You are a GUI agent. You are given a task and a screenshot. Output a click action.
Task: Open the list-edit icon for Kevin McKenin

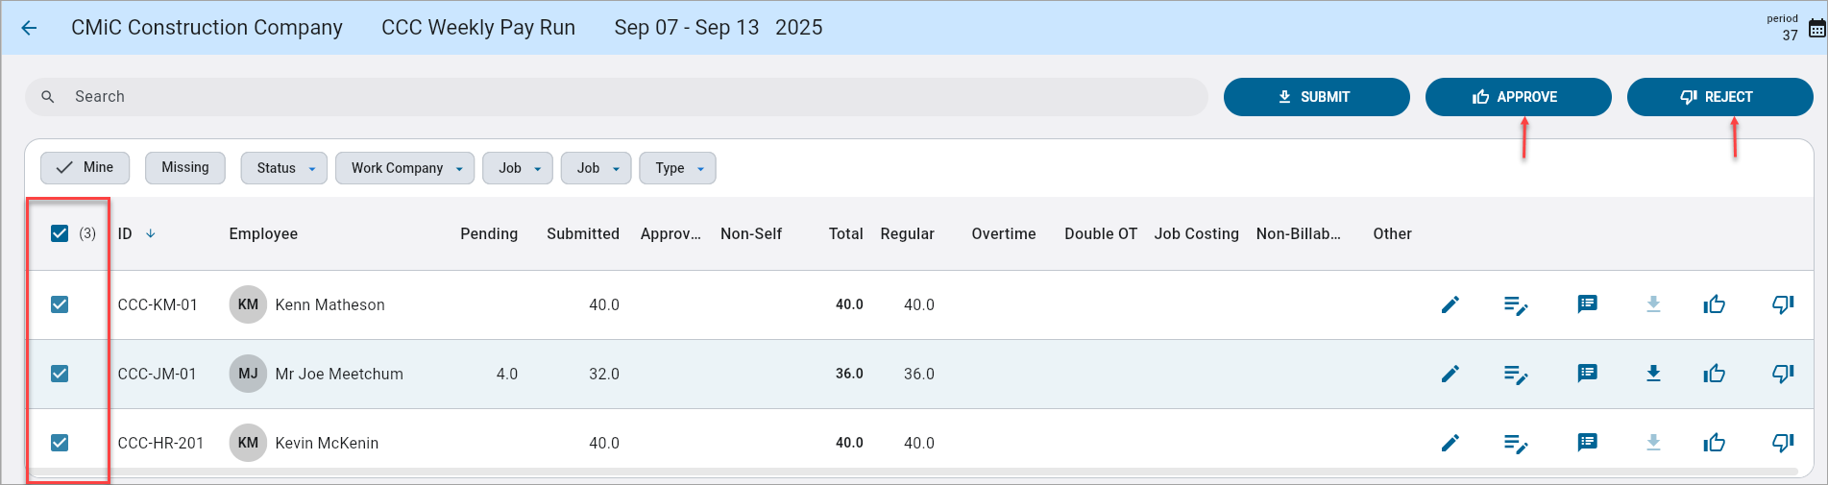pos(1516,443)
